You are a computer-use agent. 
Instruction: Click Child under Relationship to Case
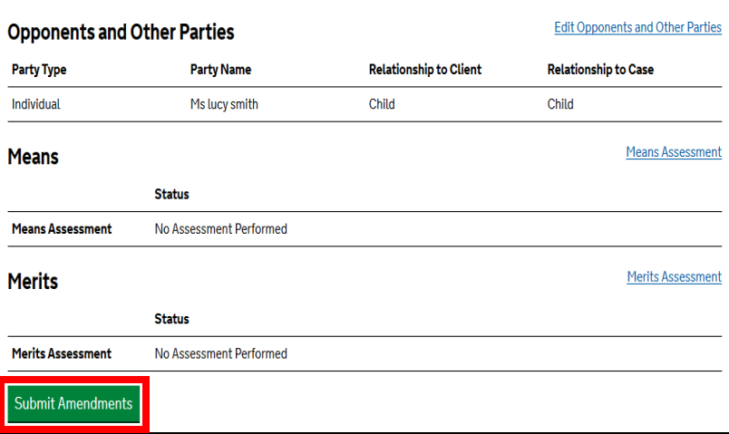coord(560,104)
